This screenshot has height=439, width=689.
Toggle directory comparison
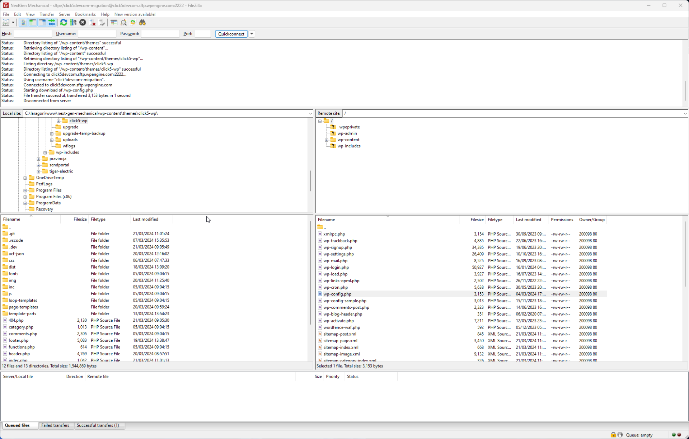point(123,23)
